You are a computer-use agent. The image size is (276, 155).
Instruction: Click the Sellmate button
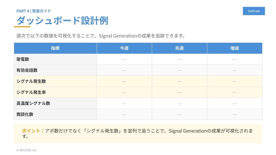254,11
